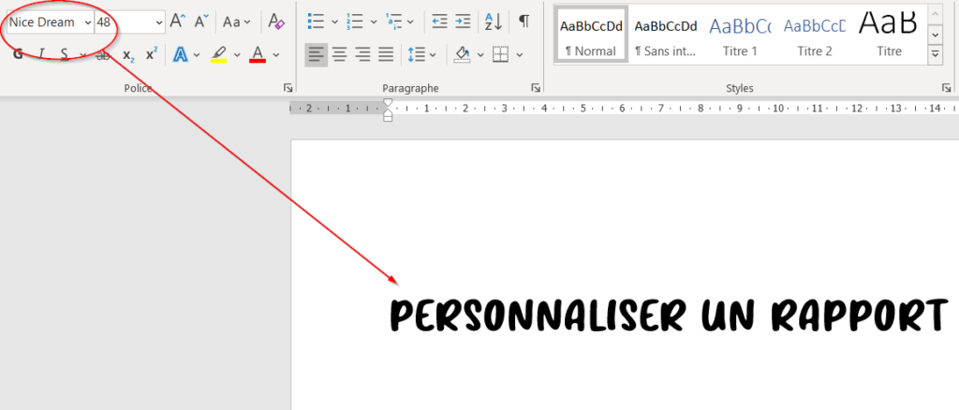Sort text with the A-Z icon
Viewport: 959px width, 410px height.
point(493,22)
